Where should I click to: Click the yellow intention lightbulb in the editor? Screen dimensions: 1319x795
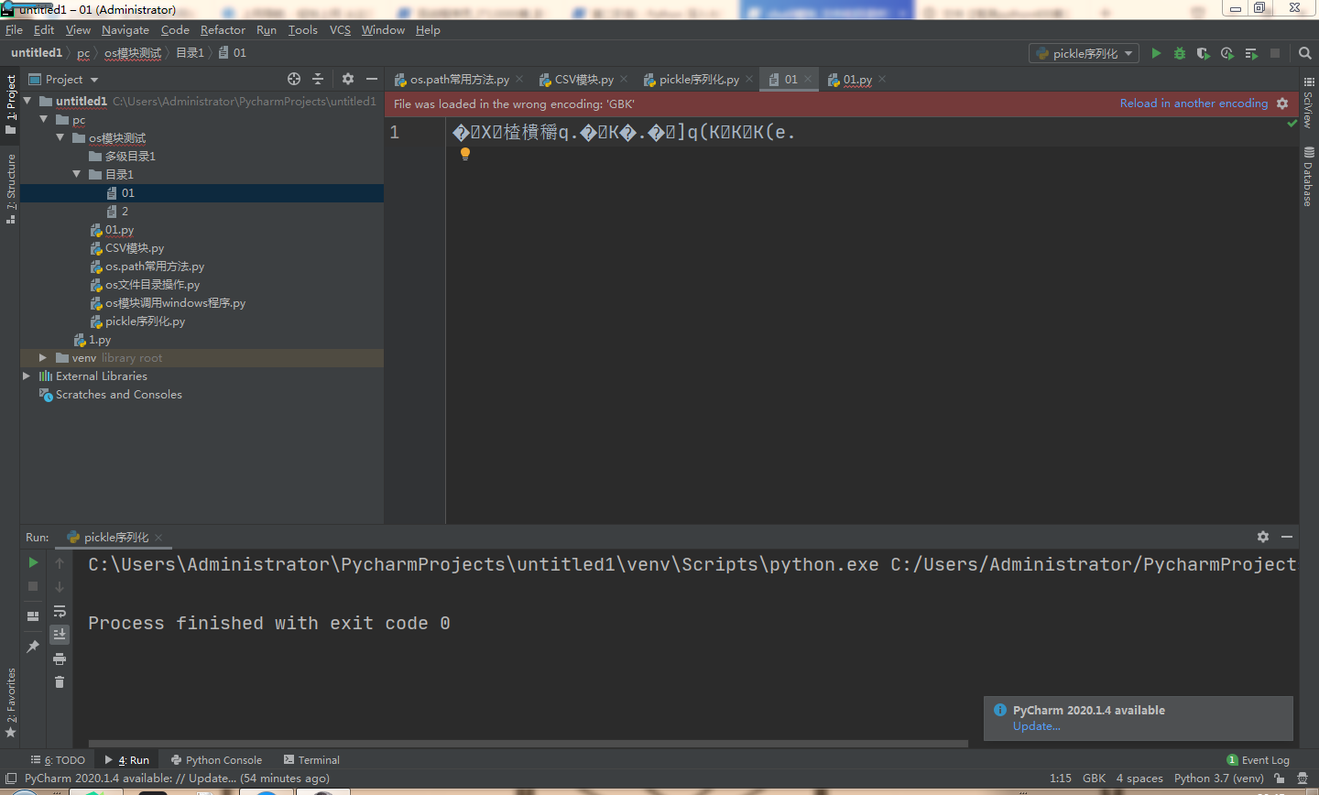(x=465, y=154)
